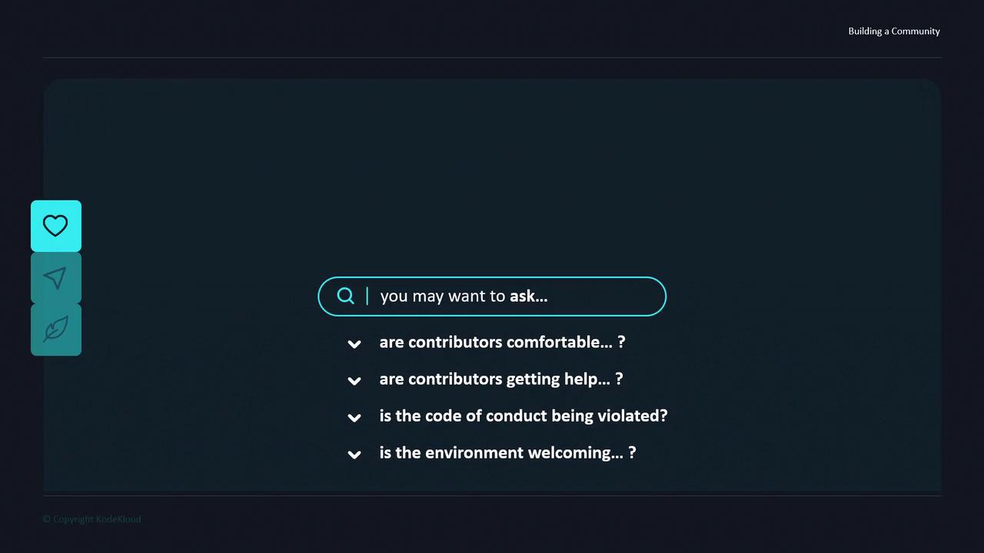
Task: Expand chevron beside 'environment welcoming' question
Action: click(x=354, y=455)
